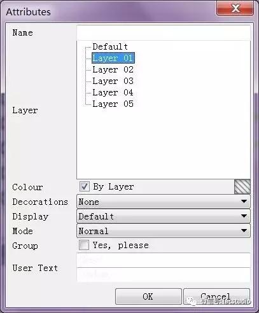The height and width of the screenshot is (313, 259).
Task: Expand the Display dropdown set to Default
Action: pos(164,216)
